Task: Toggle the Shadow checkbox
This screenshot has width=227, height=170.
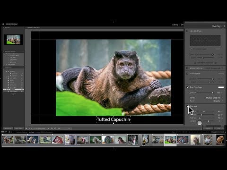Action: (187, 106)
